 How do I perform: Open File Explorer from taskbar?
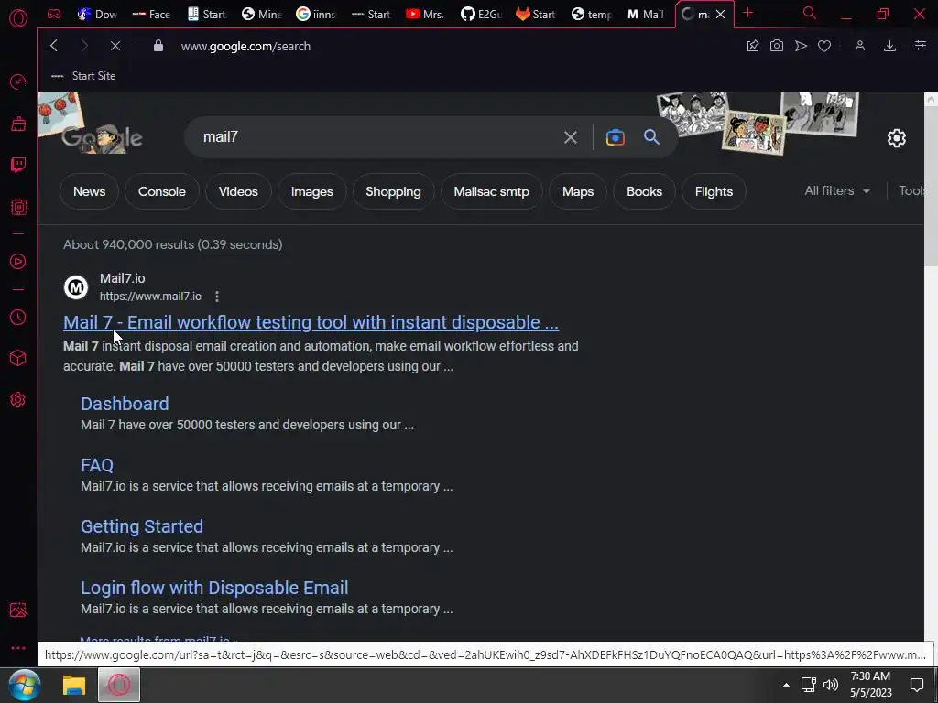point(74,685)
